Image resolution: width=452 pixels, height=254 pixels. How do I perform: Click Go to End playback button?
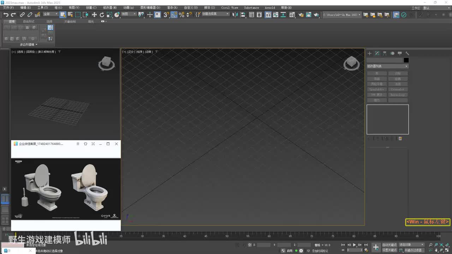366,245
